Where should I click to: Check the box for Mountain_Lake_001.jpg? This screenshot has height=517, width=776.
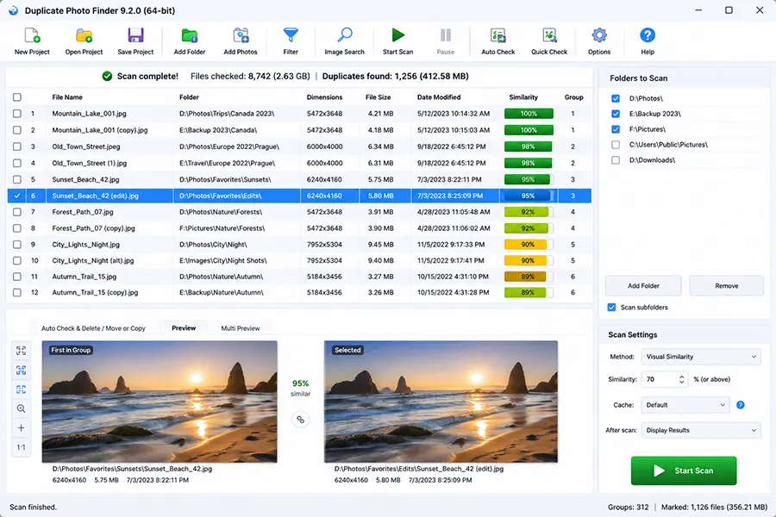coord(17,114)
